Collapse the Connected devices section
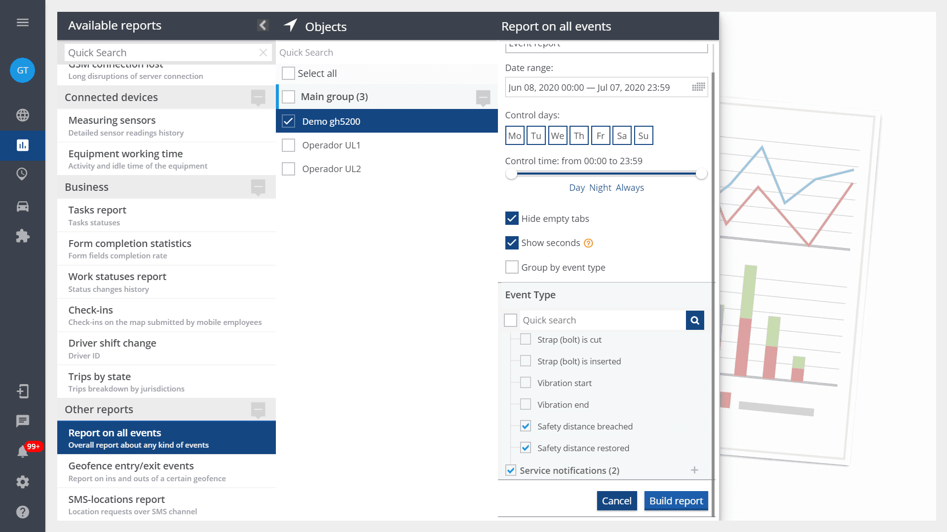 258,97
